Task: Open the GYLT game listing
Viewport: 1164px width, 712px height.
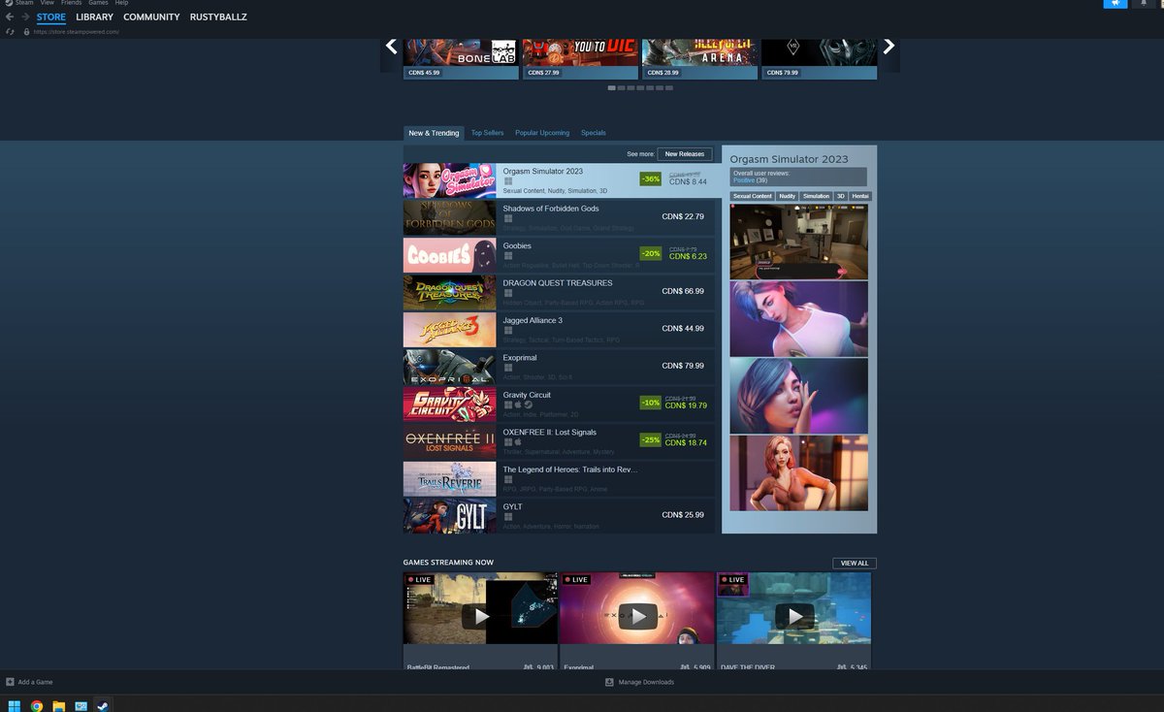Action: (559, 515)
